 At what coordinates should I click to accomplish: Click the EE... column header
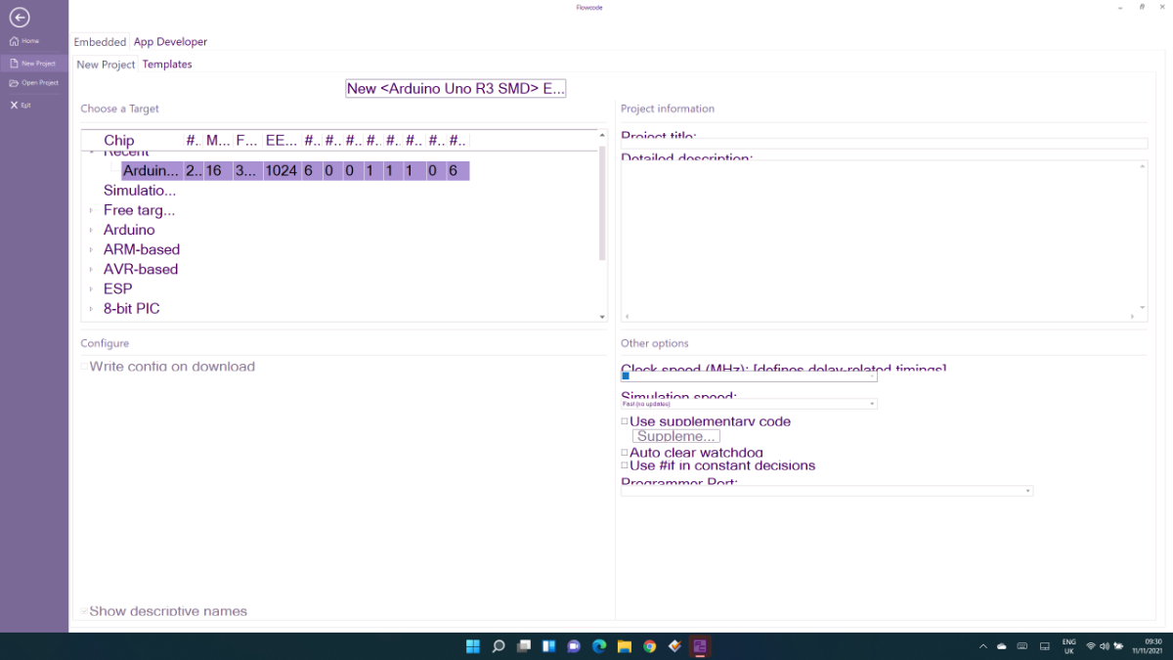pos(282,141)
